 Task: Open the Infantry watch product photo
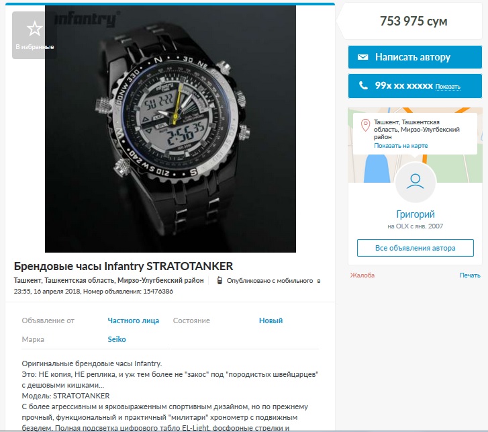170,128
